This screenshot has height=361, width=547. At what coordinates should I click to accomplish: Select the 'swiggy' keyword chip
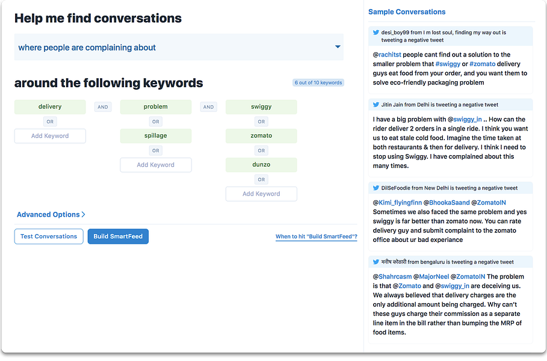tap(261, 106)
